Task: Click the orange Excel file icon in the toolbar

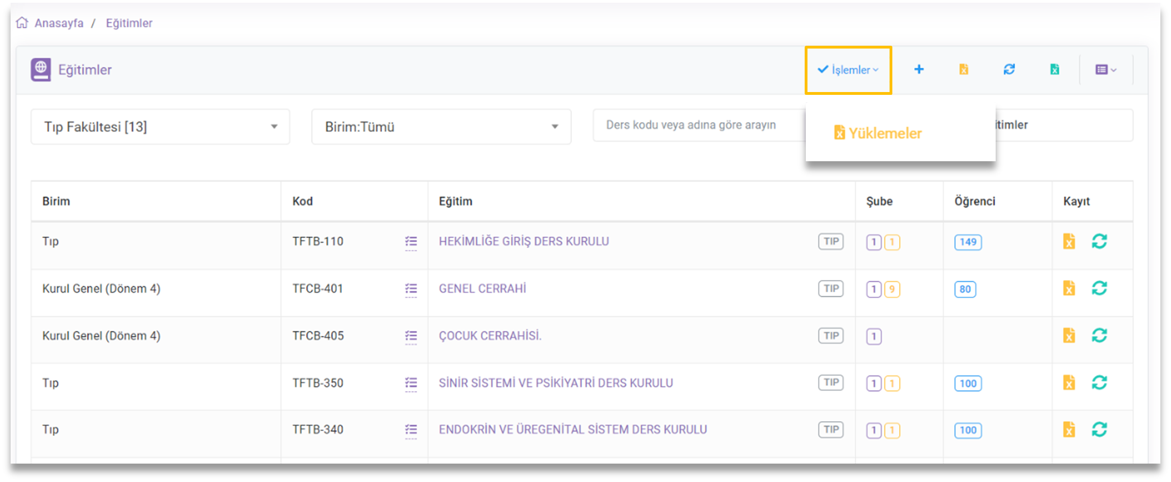Action: click(x=964, y=69)
